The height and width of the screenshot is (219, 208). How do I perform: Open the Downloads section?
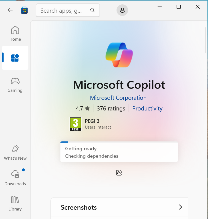click(15, 178)
